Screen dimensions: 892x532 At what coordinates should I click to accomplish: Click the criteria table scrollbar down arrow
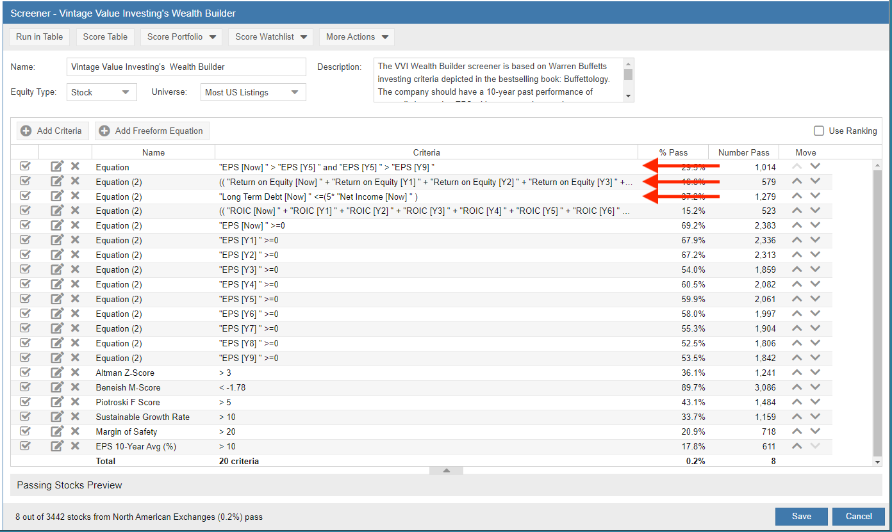[878, 462]
